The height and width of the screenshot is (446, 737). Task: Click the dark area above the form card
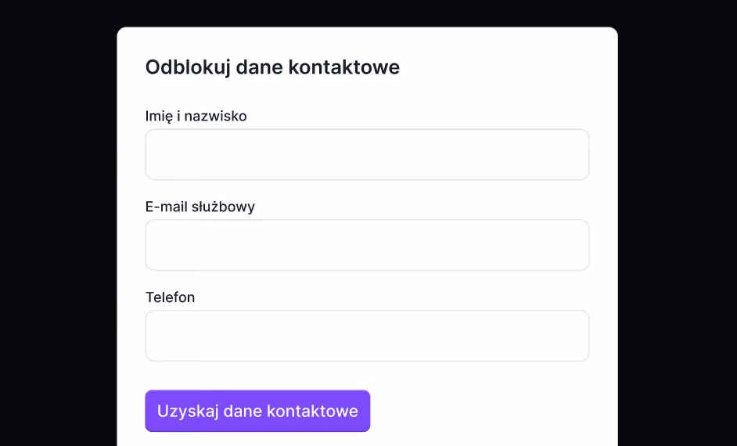[x=367, y=13]
